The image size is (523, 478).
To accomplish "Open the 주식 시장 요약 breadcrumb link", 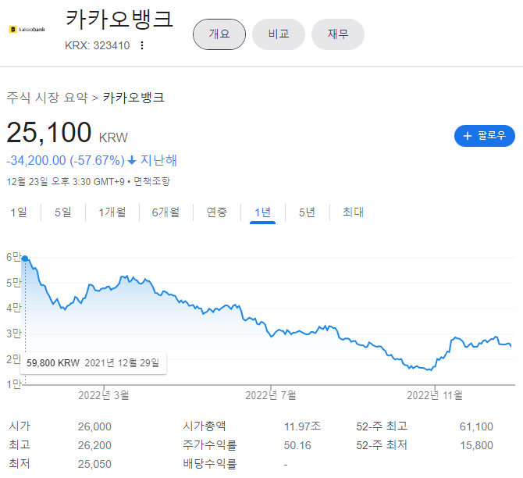I will 48,98.
